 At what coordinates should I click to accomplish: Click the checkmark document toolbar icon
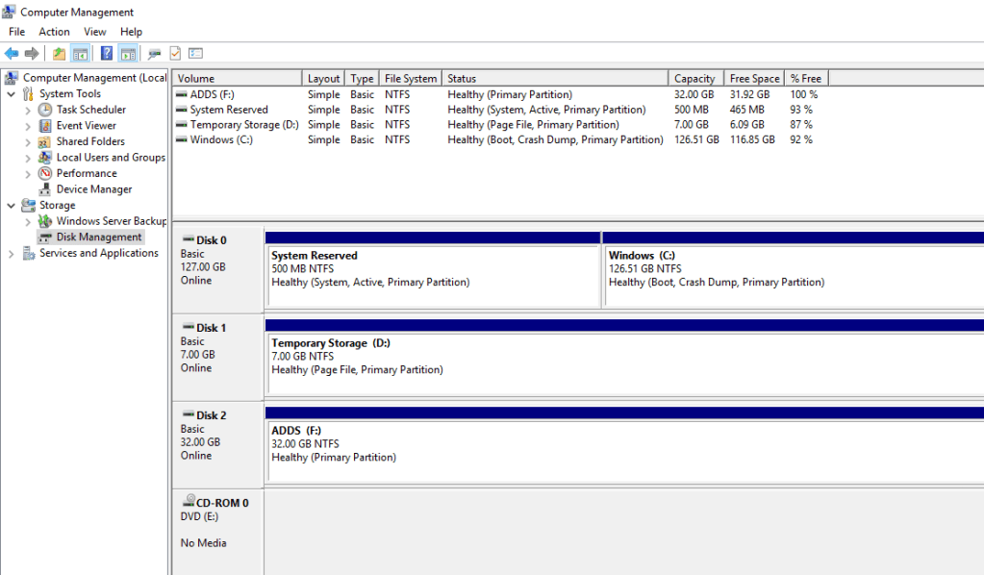point(175,54)
